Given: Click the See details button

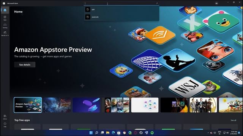Looking at the screenshot, I should click(x=25, y=65).
